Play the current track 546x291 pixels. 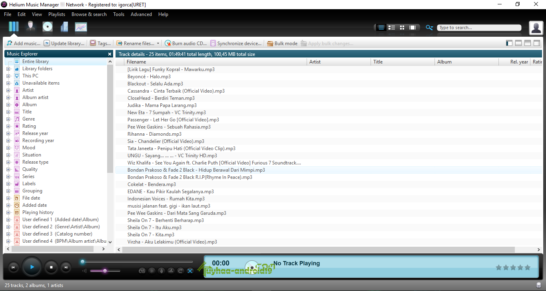click(32, 267)
